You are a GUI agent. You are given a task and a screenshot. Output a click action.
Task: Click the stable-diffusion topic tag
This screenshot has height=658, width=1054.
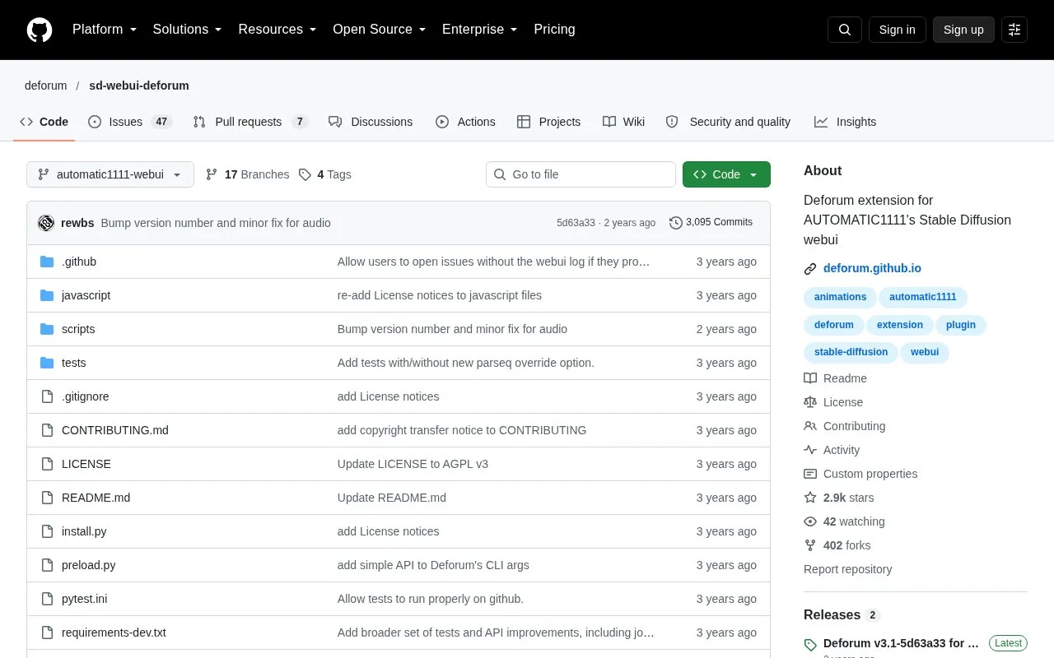click(x=851, y=352)
